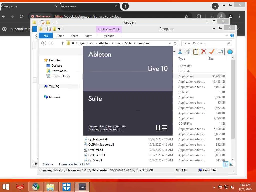Viewport: 256px width, 192px height.
Task: Open the File menu tab
Action: [46, 36]
